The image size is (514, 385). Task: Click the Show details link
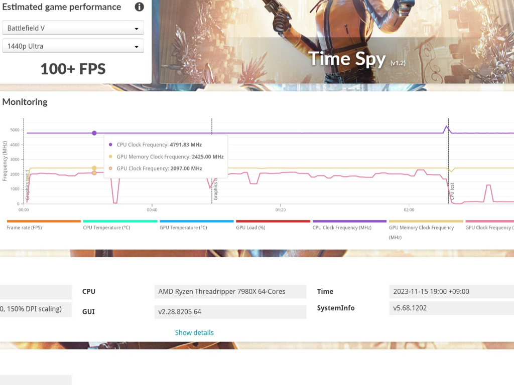pos(194,333)
